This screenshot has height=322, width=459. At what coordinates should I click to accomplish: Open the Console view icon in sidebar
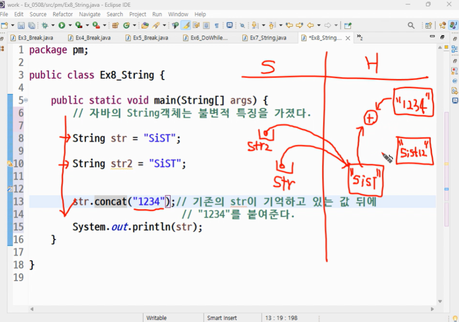[455, 100]
